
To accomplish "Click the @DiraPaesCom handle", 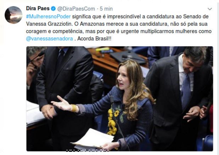I will [76, 9].
